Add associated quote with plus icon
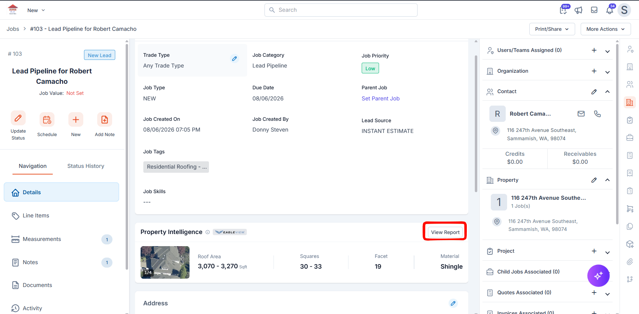 click(x=594, y=293)
